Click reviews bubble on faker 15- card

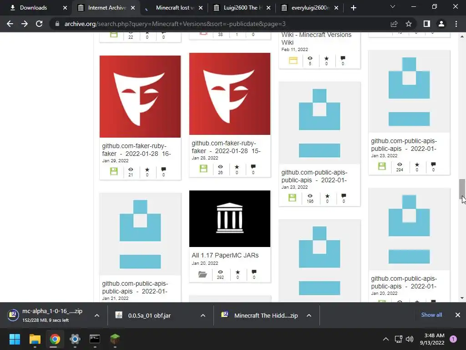253,167
